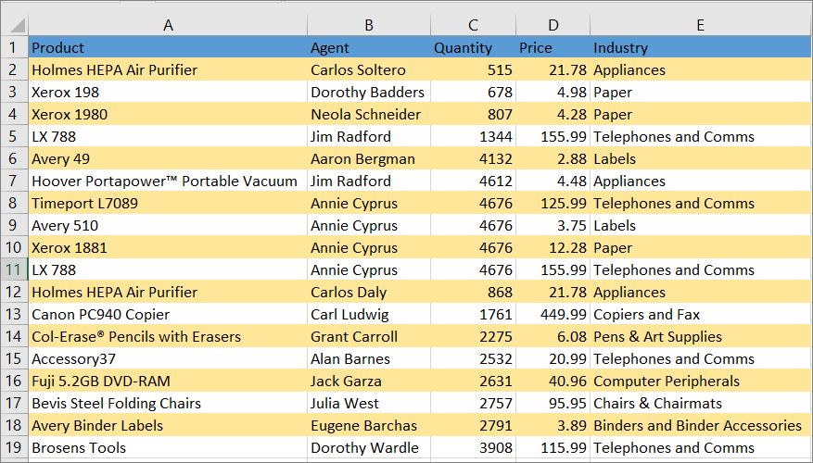
Task: Select quantity 515 cell
Action: tap(473, 69)
